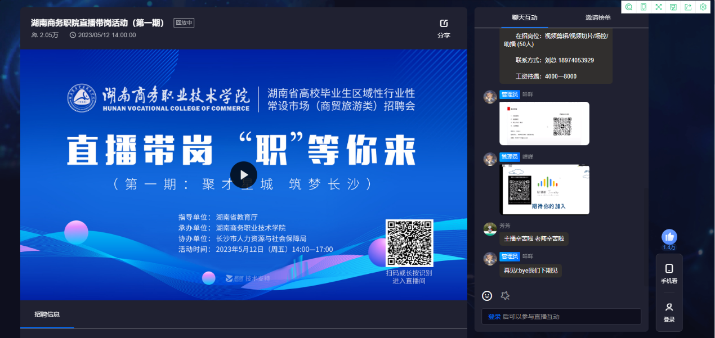Click the salary line 工资待遇：4000—8000
Screen dimensions: 715x338
click(546, 76)
